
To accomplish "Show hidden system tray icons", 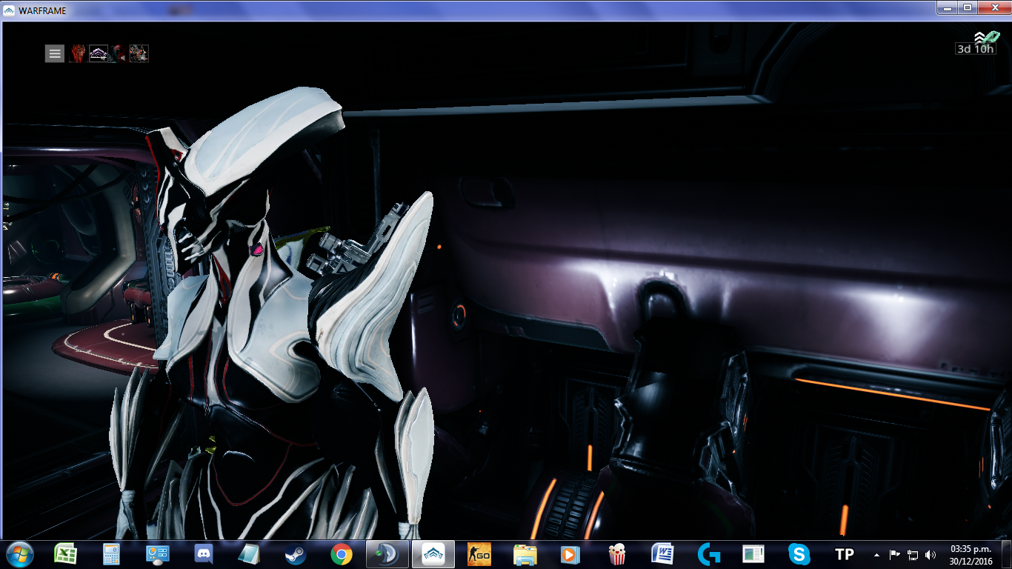I will point(877,554).
